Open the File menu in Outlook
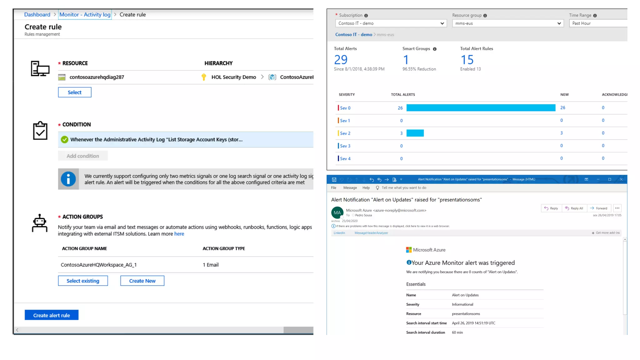Viewport: 640px width, 360px height. point(333,188)
